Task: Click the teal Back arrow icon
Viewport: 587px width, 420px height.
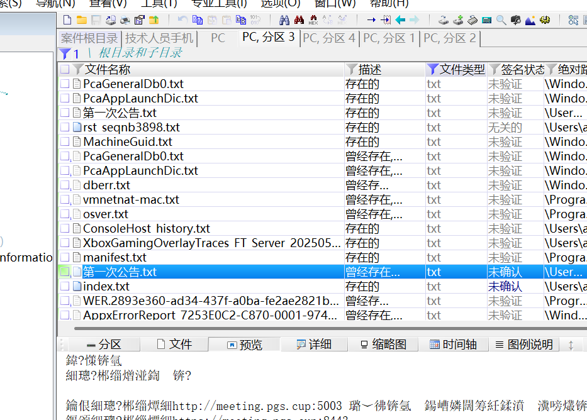Action: pyautogui.click(x=400, y=20)
